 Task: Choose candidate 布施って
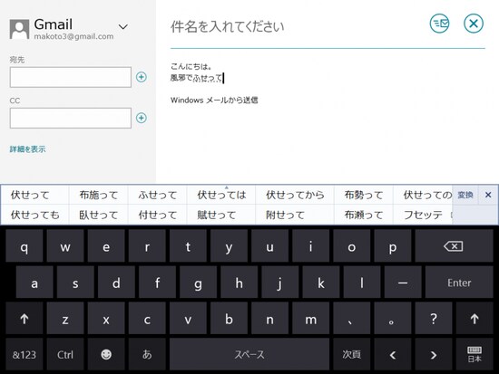pos(99,195)
